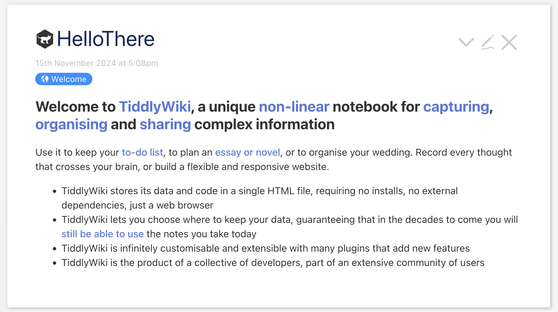Click the bullet about community of users
The height and width of the screenshot is (312, 558).
273,263
